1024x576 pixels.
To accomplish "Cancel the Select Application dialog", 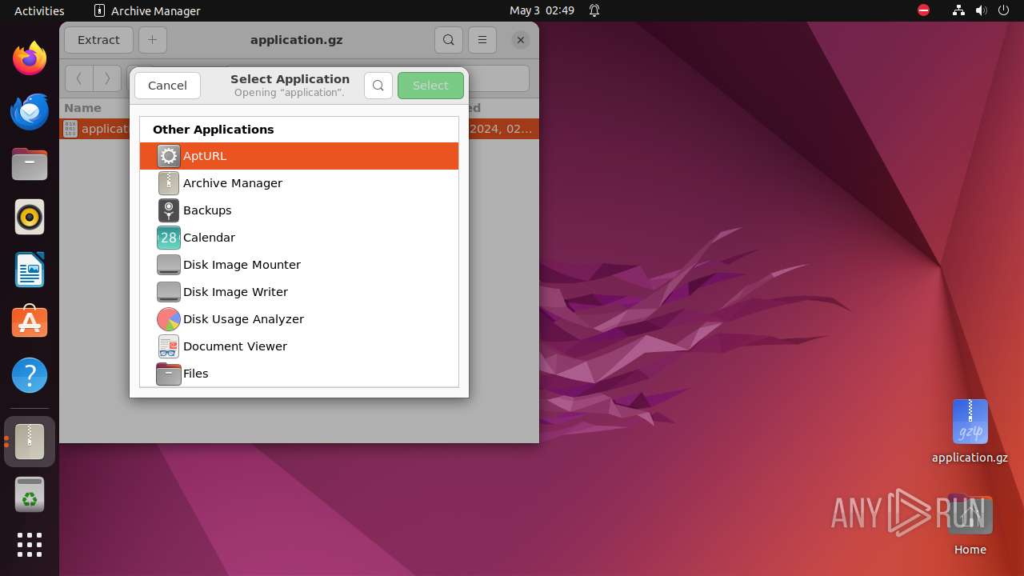I will [x=167, y=86].
